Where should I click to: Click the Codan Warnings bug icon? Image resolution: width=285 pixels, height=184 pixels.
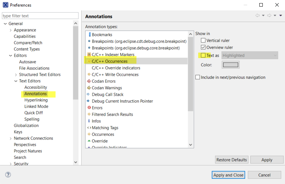[x=89, y=88]
